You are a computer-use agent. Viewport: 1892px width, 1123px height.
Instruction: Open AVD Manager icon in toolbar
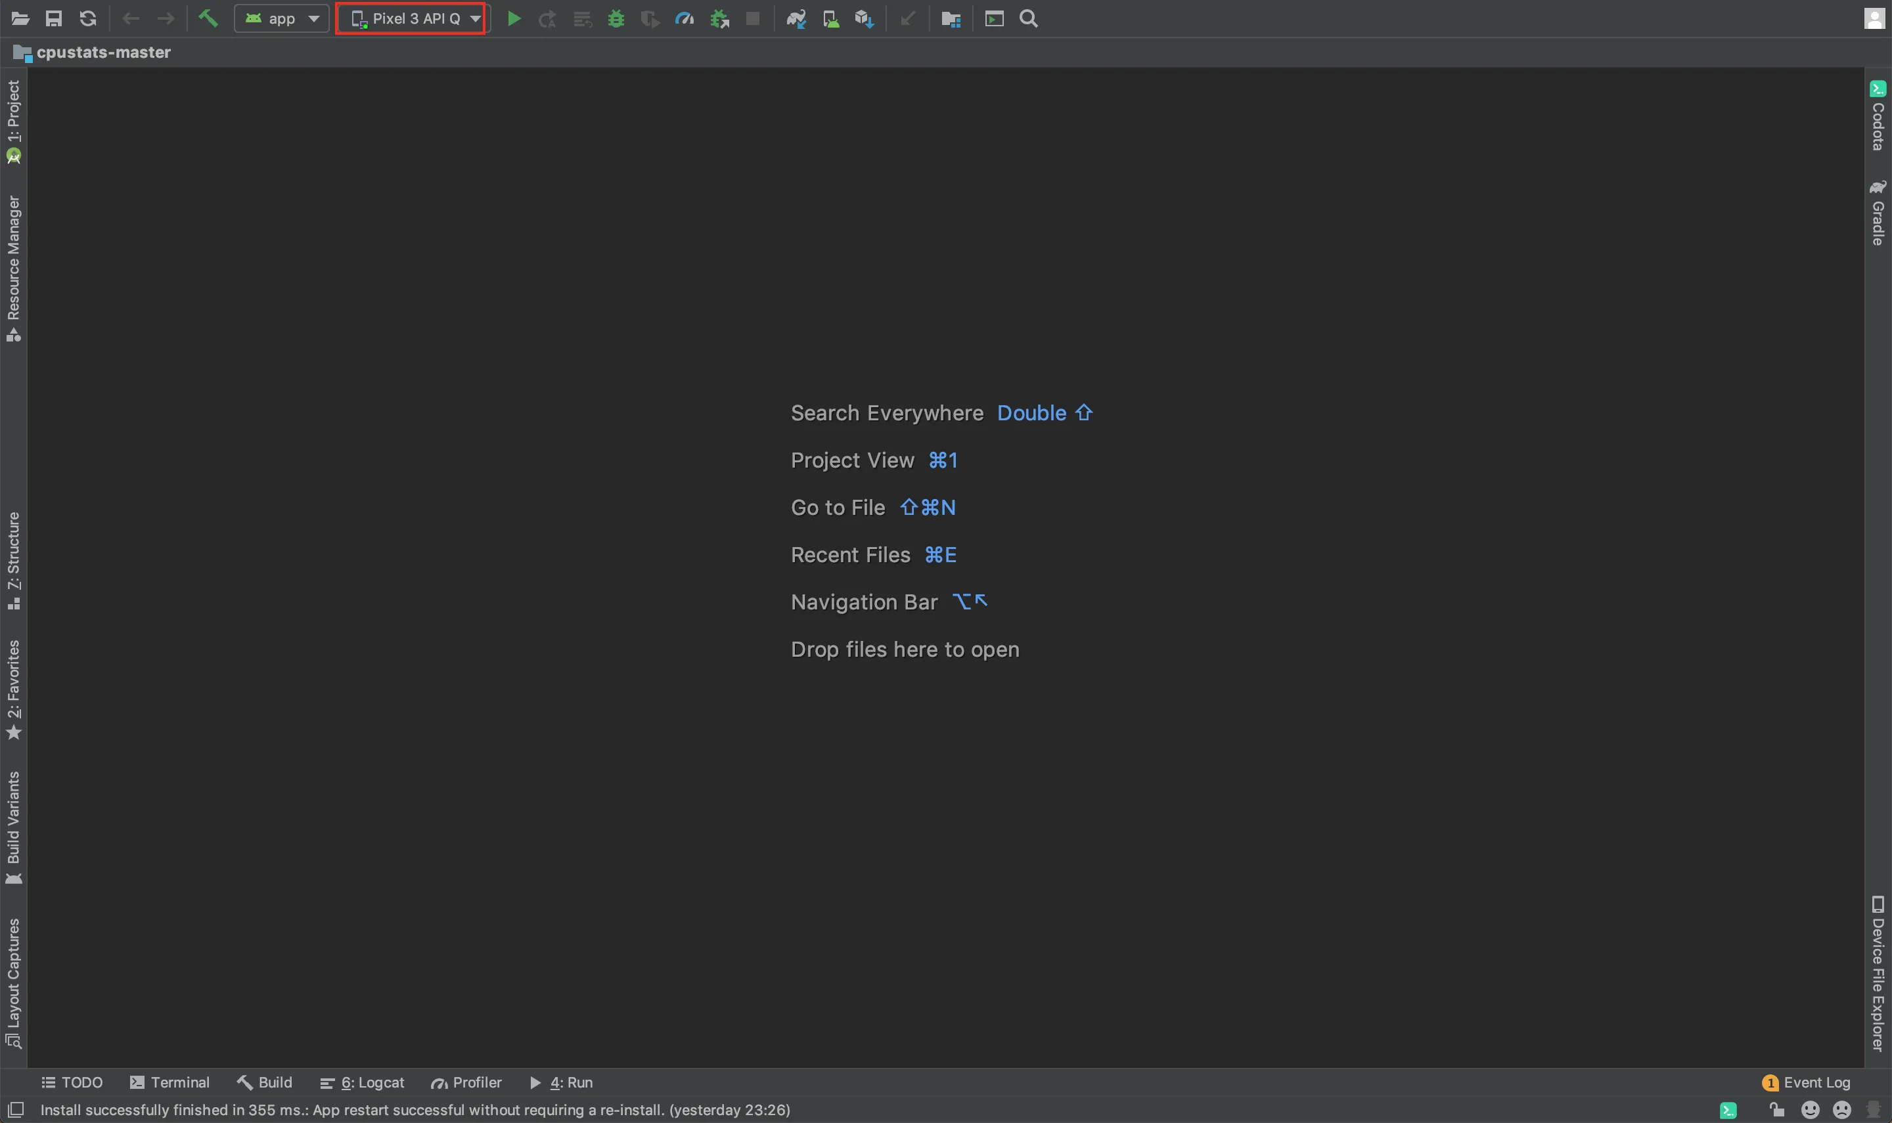(x=830, y=19)
